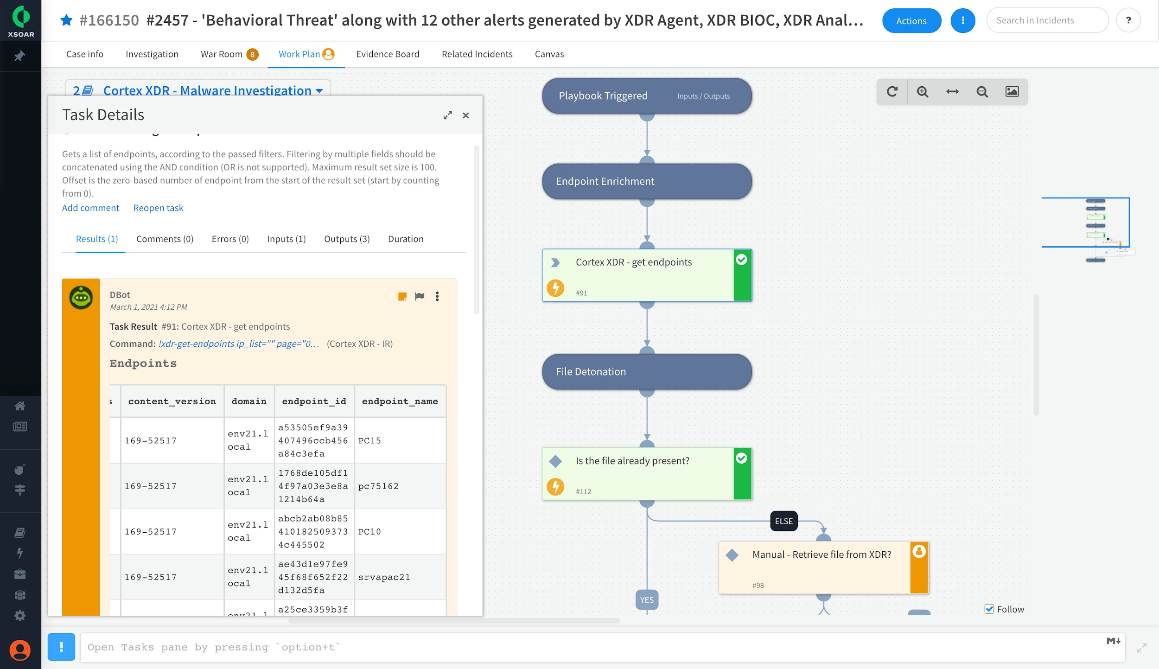
Task: Click the Reopen task link
Action: tap(158, 208)
